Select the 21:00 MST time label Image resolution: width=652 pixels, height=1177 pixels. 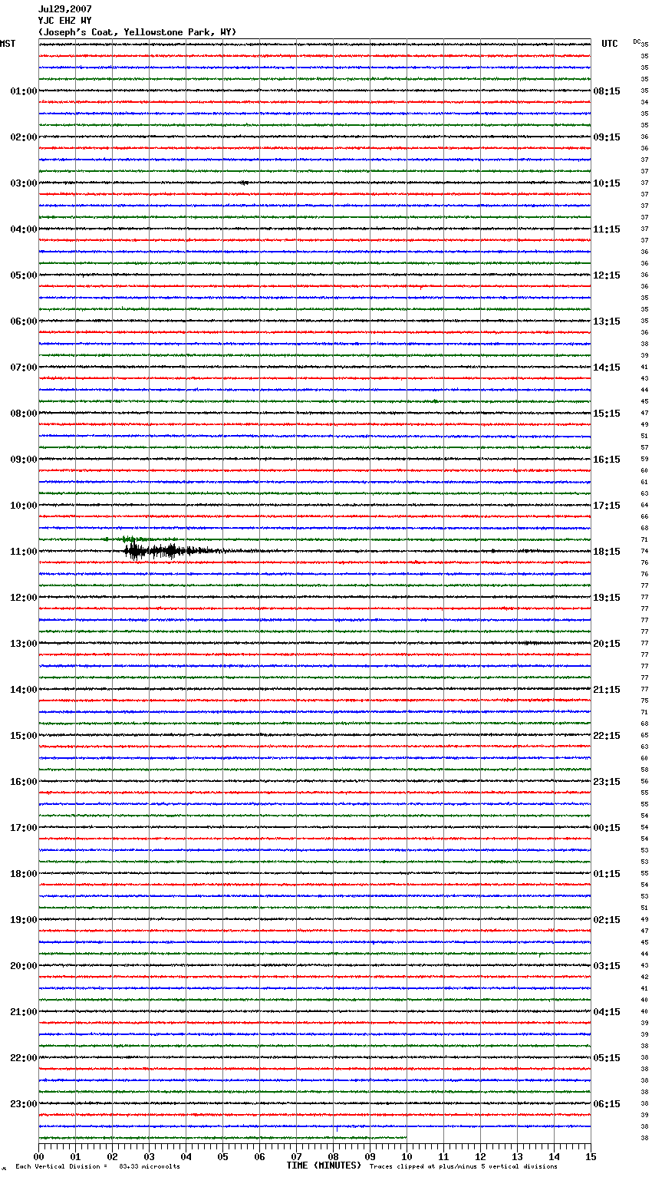click(x=24, y=1012)
